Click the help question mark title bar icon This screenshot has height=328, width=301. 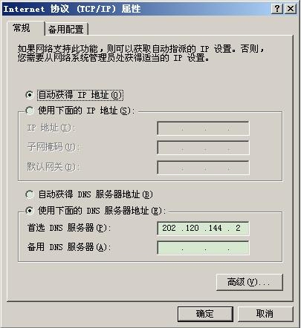[x=277, y=9]
